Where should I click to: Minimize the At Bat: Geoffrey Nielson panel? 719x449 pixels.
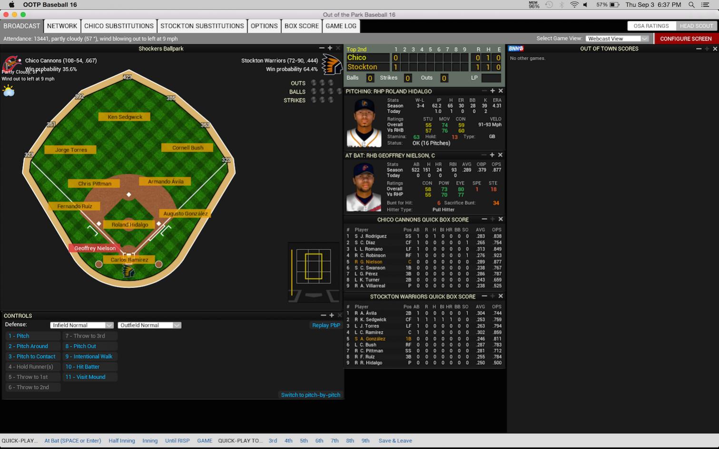pyautogui.click(x=484, y=155)
